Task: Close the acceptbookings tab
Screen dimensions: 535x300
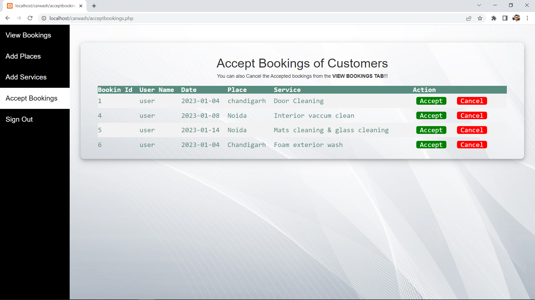Action: tap(81, 6)
